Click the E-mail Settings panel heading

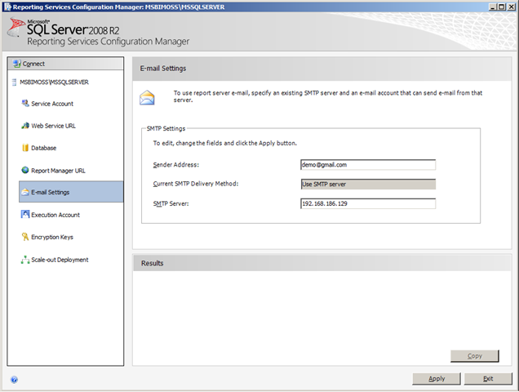click(163, 69)
